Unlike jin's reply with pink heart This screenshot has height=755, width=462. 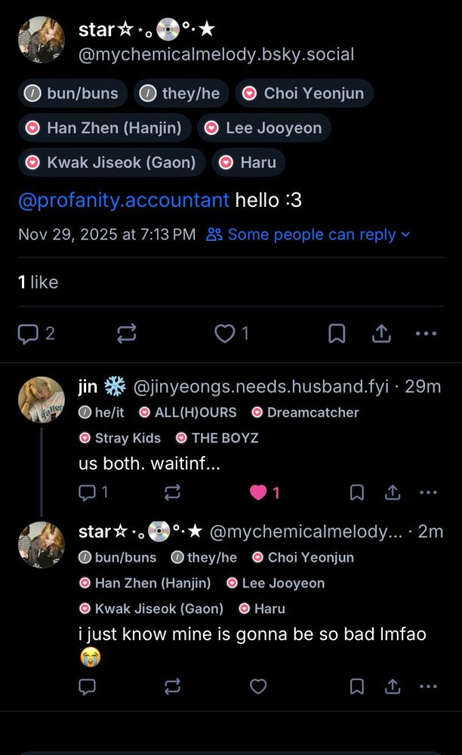tap(258, 492)
